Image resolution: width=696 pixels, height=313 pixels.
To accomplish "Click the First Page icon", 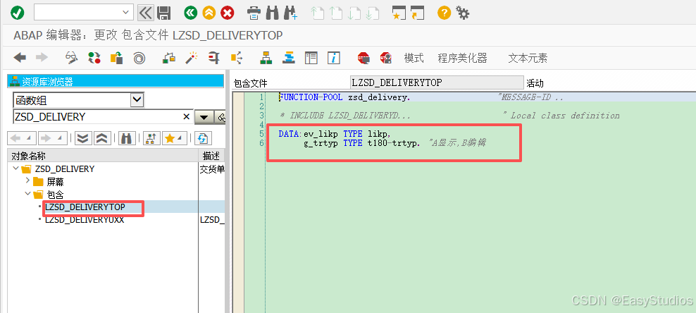I will coord(317,13).
